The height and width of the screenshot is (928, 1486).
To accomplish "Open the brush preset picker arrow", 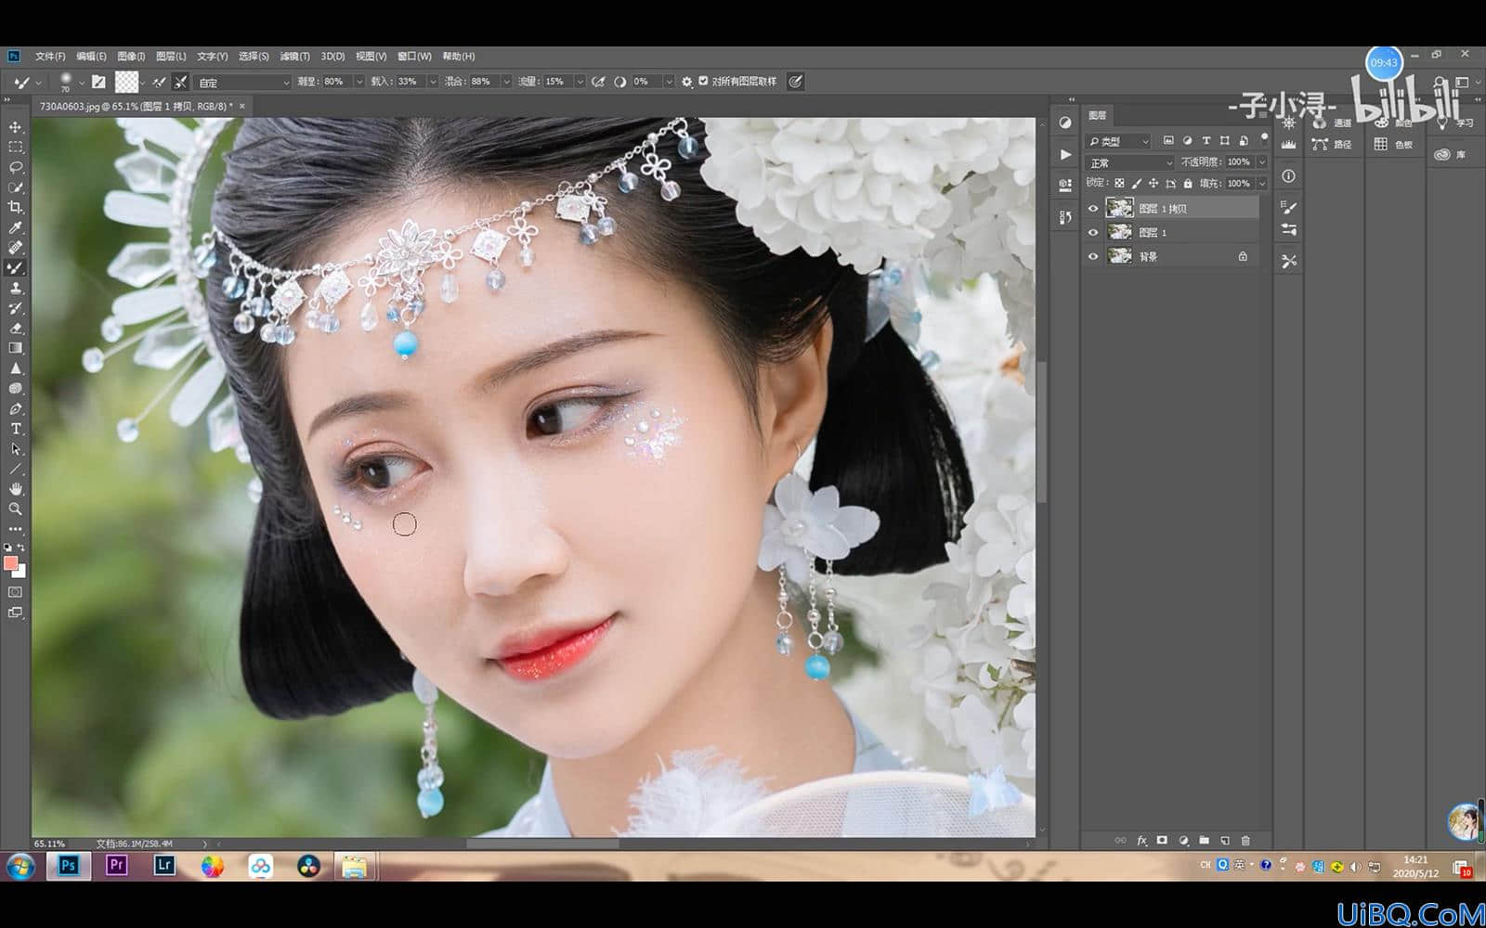I will [82, 82].
